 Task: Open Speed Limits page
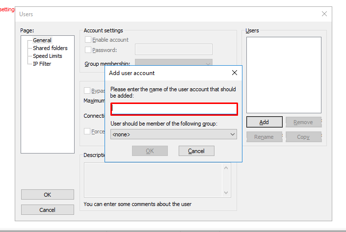pyautogui.click(x=48, y=56)
